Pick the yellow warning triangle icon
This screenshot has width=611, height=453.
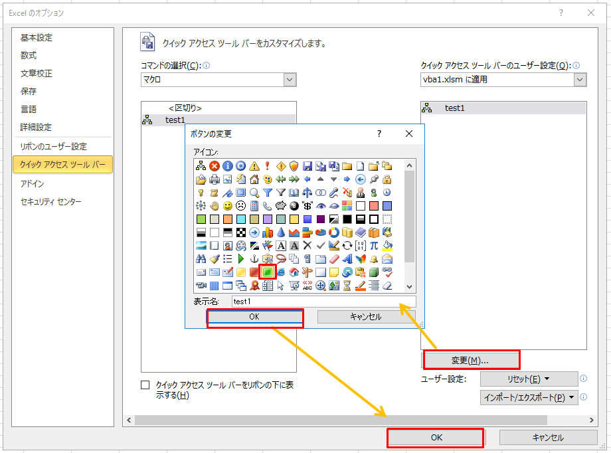(x=254, y=166)
